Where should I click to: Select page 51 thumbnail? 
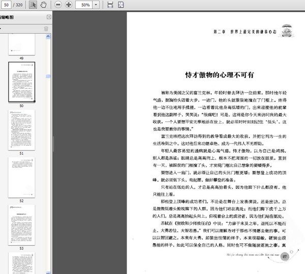point(21,130)
